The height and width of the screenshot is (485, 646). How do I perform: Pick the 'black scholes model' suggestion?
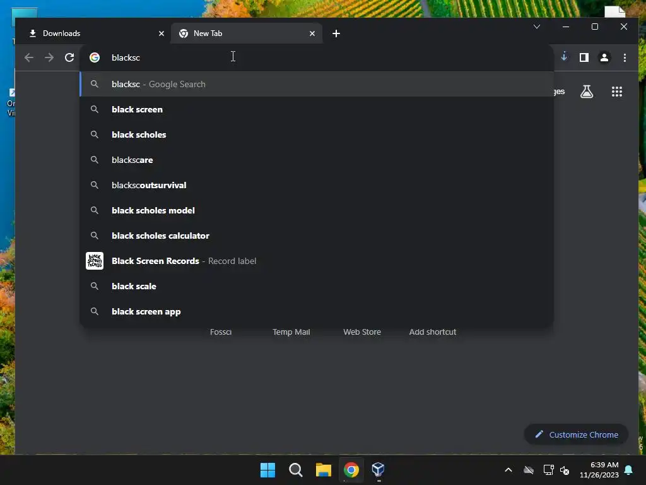(317, 210)
